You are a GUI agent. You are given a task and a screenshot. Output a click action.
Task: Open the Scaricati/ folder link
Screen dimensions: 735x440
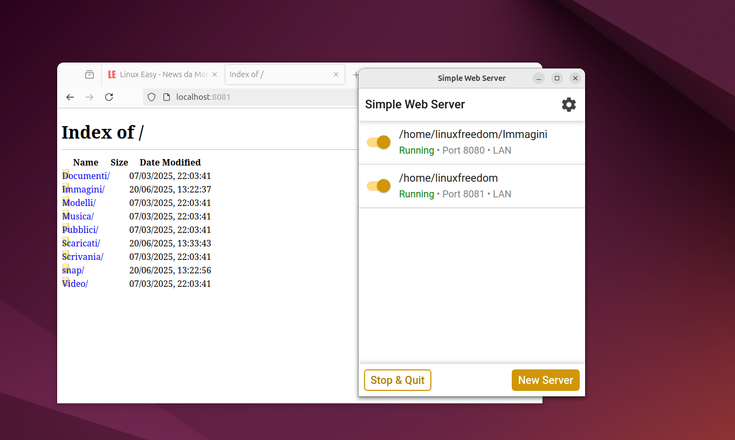81,243
